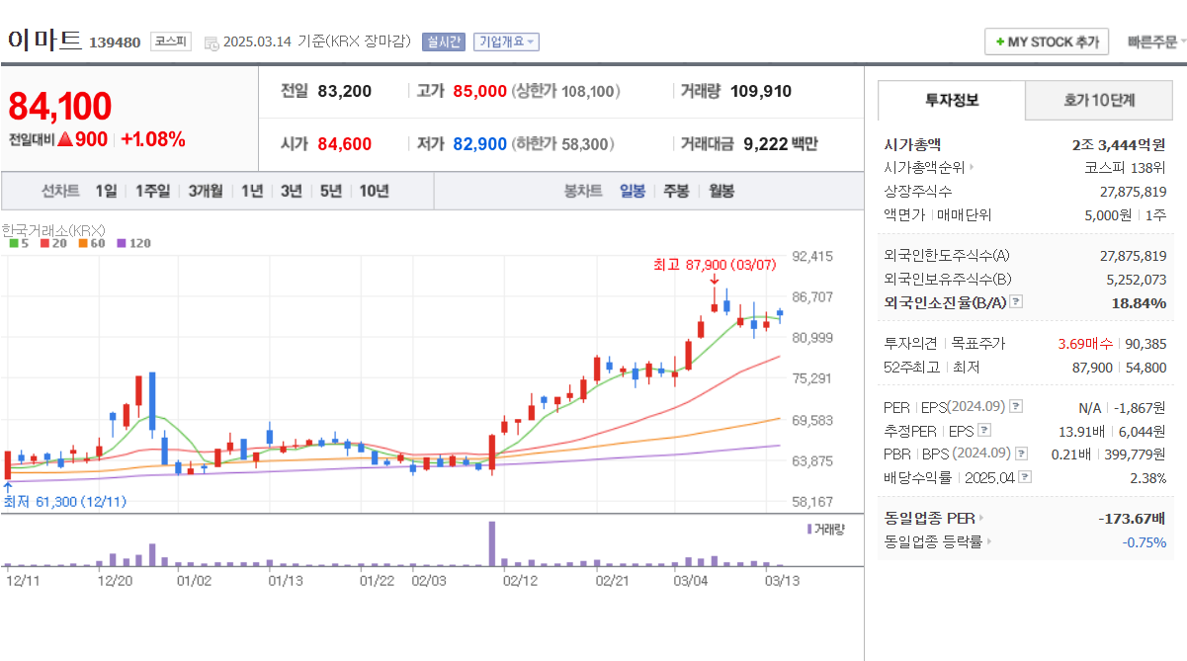Click the 거래대금 value 9,222 백만
The height and width of the screenshot is (661, 1187).
tap(781, 144)
